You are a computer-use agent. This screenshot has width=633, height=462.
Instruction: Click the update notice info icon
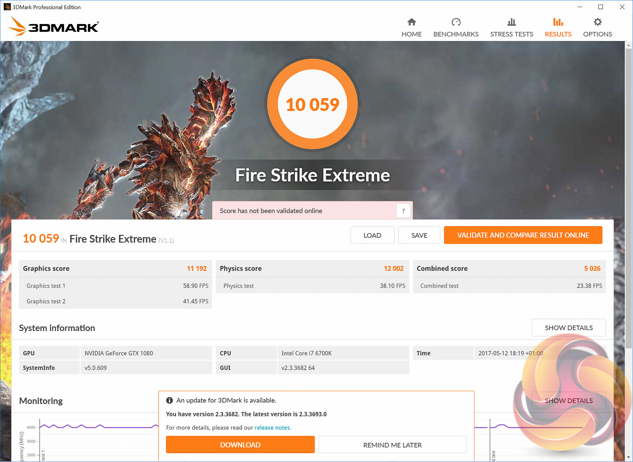click(x=169, y=400)
